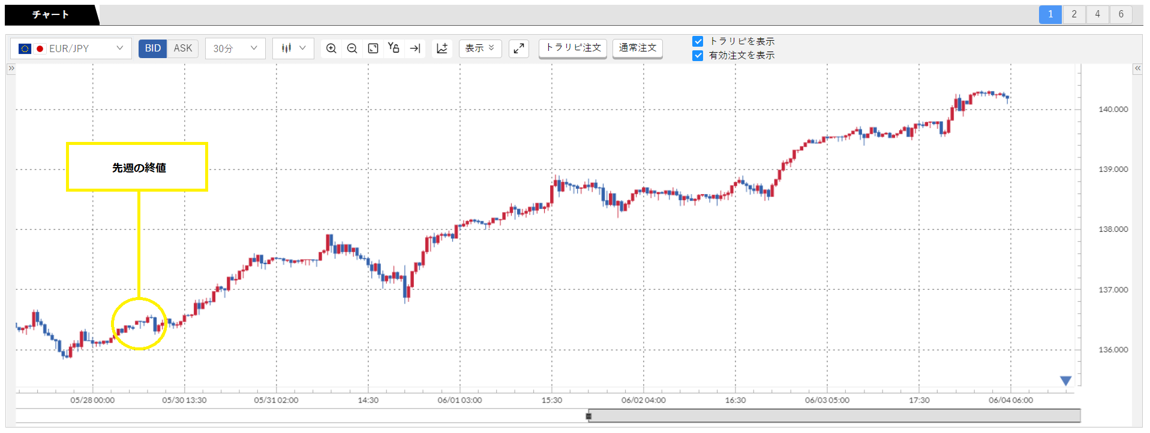The image size is (1150, 433).
Task: Select the チャート tab
Action: (51, 14)
